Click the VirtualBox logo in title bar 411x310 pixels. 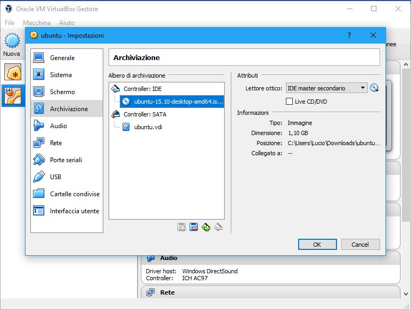(9, 9)
